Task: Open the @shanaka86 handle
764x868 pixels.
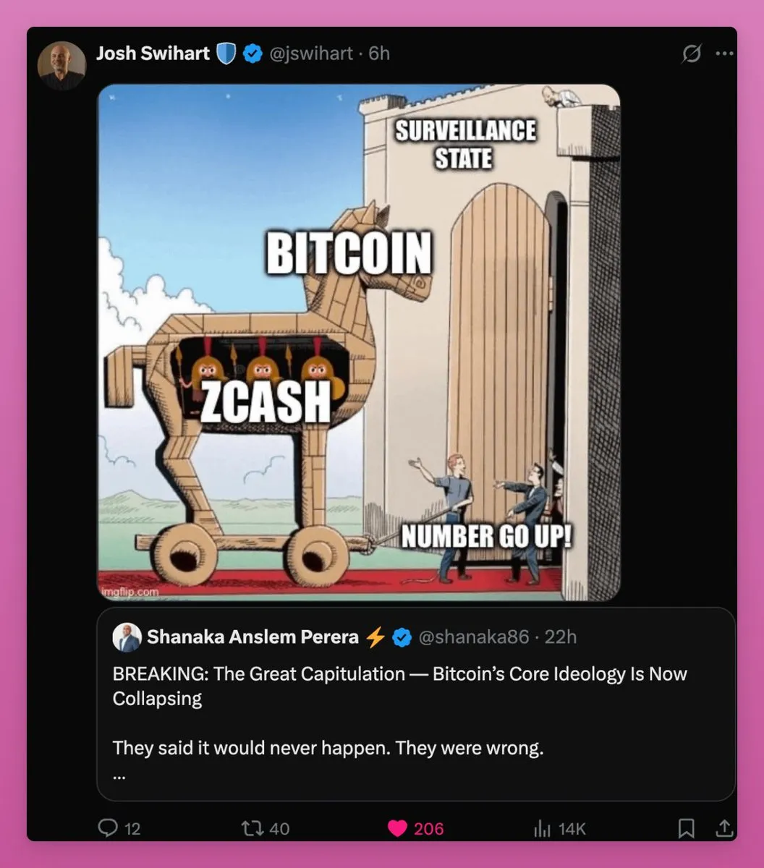Action: click(474, 637)
